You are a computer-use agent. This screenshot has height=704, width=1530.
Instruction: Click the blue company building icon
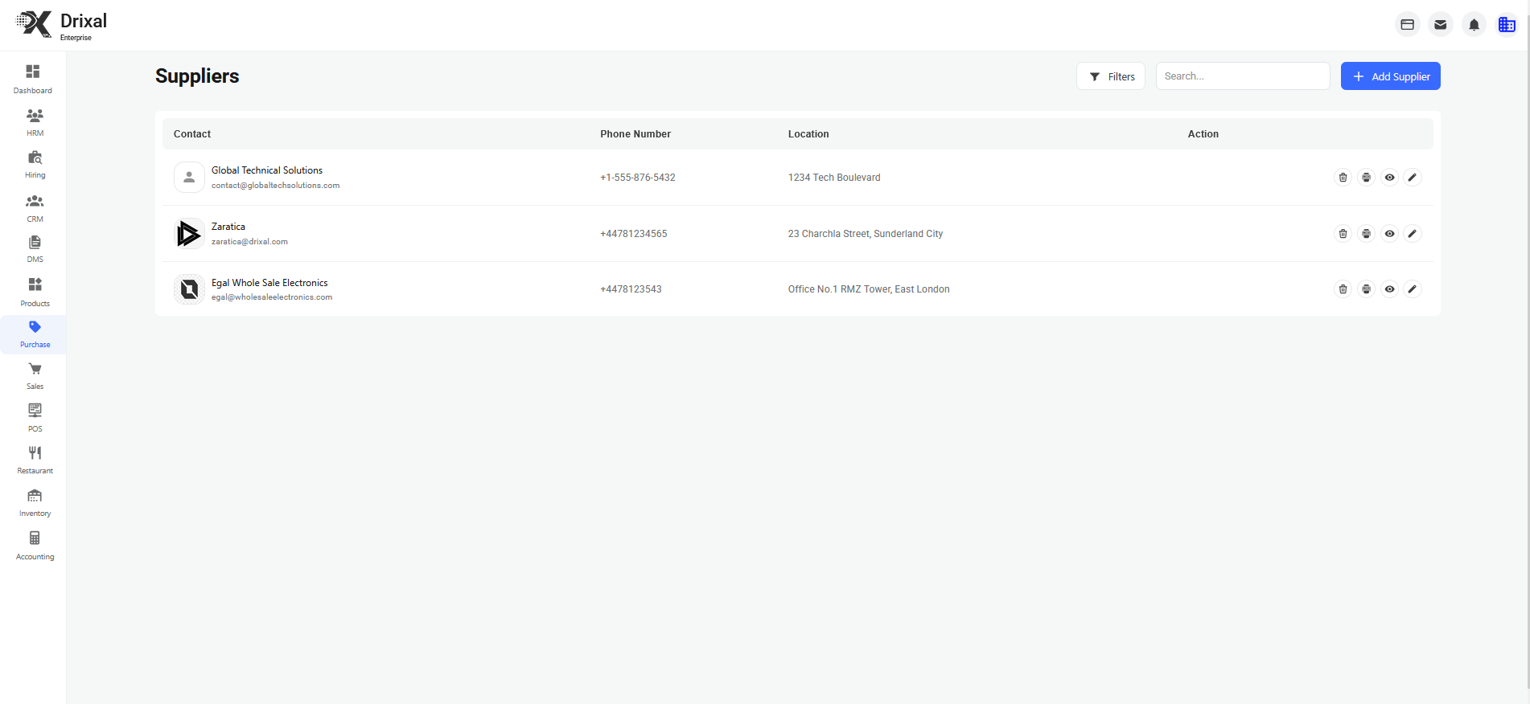[x=1507, y=25]
